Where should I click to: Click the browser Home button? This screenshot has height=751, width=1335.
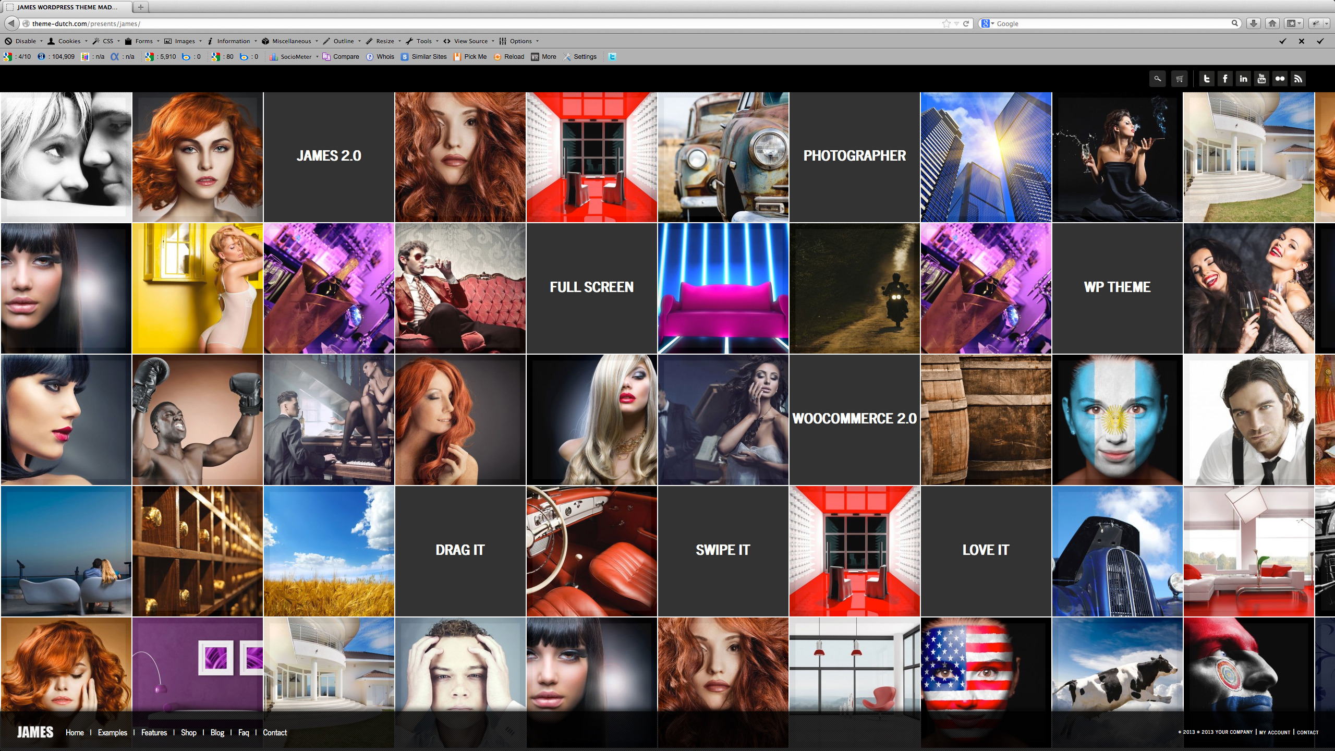point(1272,23)
